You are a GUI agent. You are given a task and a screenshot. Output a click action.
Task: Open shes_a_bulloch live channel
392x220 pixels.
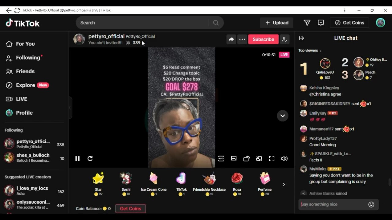click(x=34, y=157)
